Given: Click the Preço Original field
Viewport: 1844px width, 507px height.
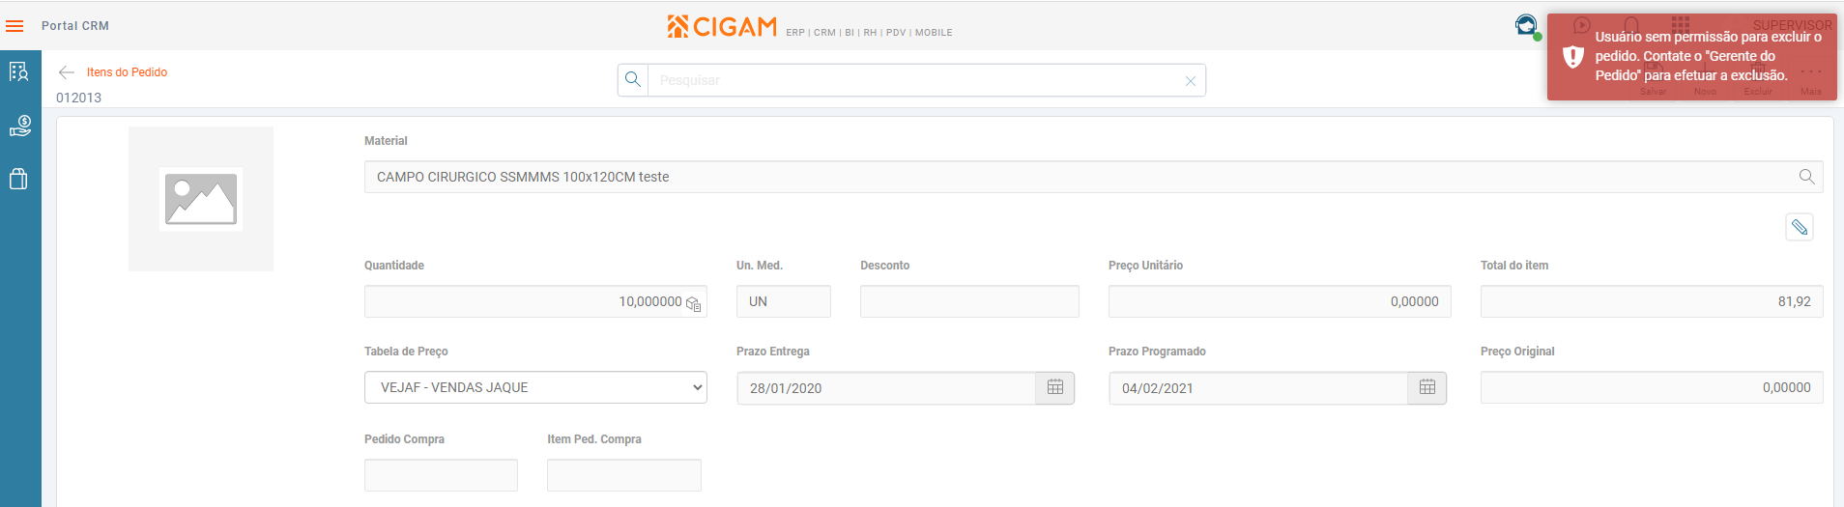Looking at the screenshot, I should click(x=1652, y=387).
